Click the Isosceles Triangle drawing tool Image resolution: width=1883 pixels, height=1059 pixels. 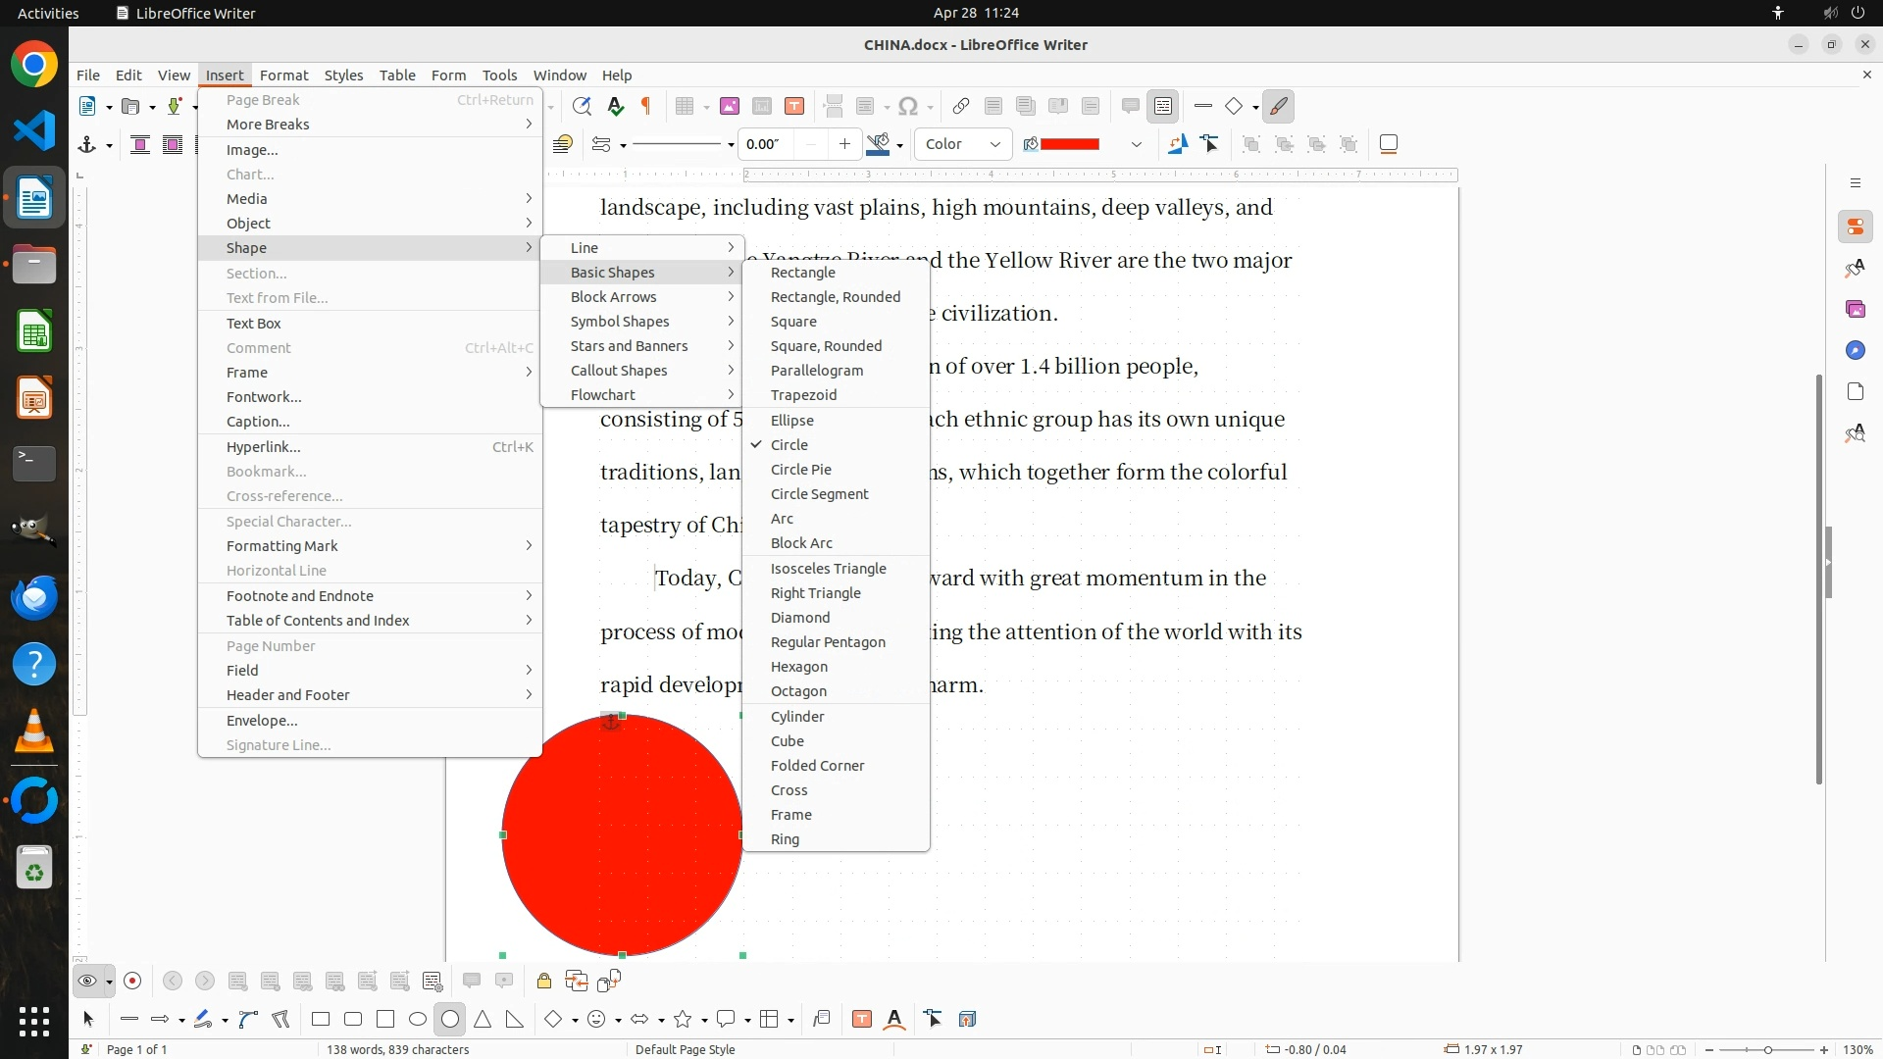(x=483, y=1020)
